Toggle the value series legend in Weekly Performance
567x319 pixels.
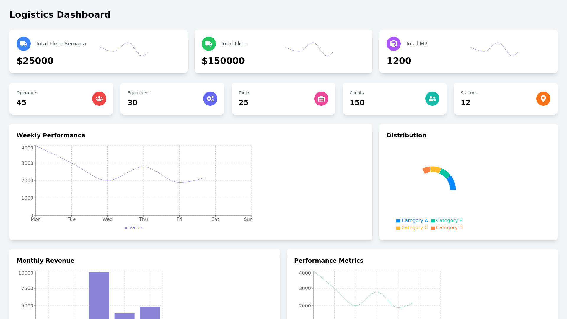[133, 228]
